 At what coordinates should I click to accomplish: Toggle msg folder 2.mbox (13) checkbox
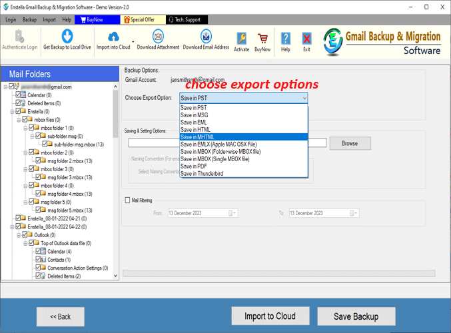(38, 161)
